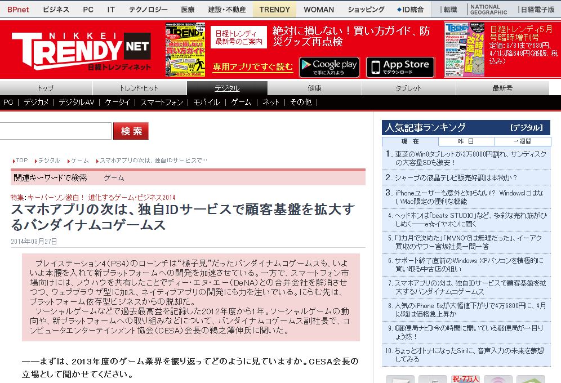Open the モバイル subcategory

click(207, 103)
